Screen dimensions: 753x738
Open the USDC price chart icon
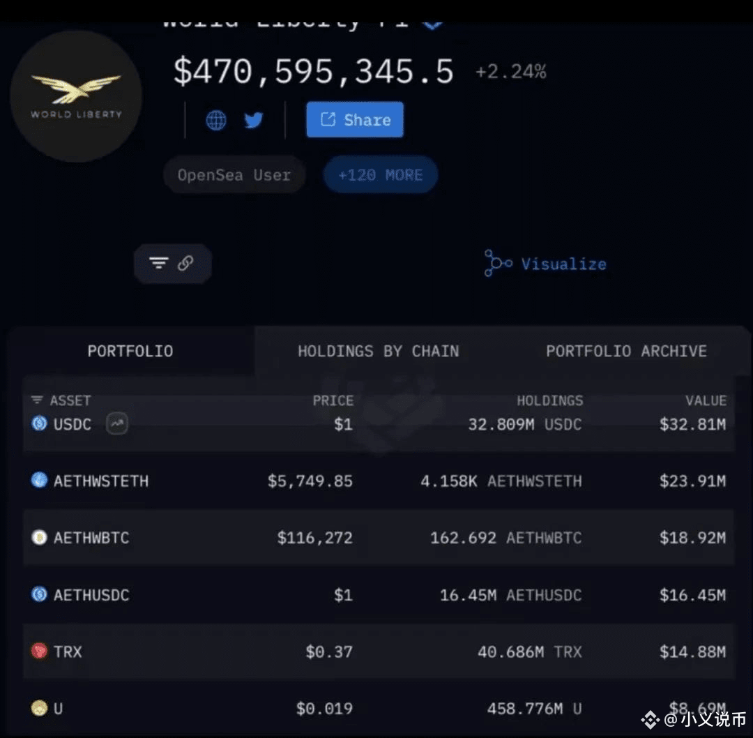[117, 424]
